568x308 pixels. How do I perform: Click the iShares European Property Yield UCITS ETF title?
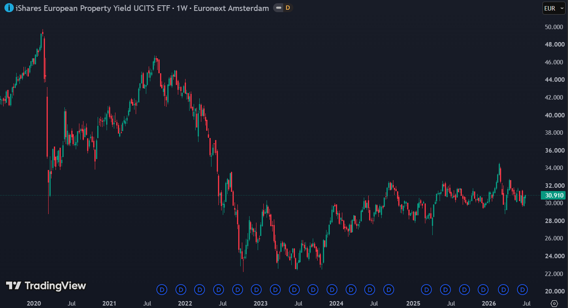(92, 8)
